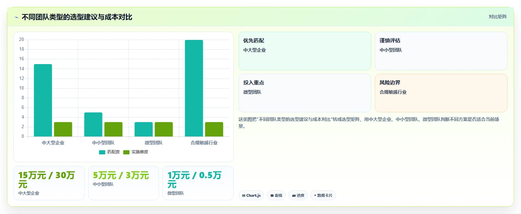Screen dimensions: 521x214
Task: Toggle the 实施难度 legend item
Action: click(136, 152)
